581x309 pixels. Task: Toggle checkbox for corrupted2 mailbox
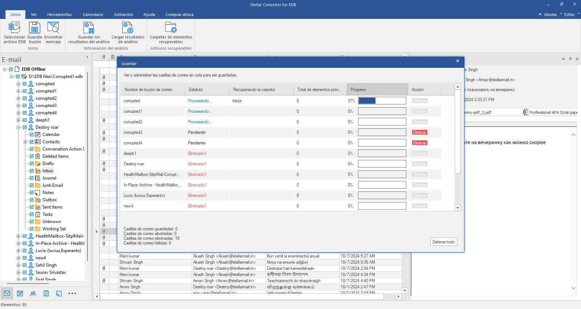pyautogui.click(x=25, y=98)
